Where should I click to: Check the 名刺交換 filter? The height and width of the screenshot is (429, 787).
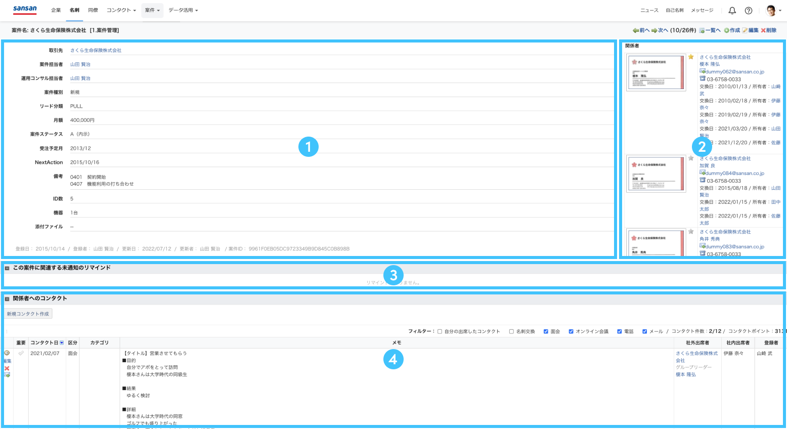pyautogui.click(x=511, y=331)
